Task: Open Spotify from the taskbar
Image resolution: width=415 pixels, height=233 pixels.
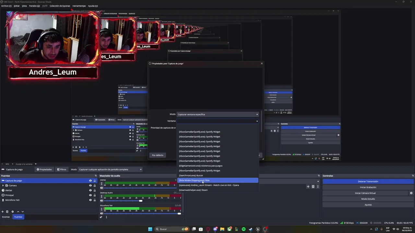Action: (243, 229)
